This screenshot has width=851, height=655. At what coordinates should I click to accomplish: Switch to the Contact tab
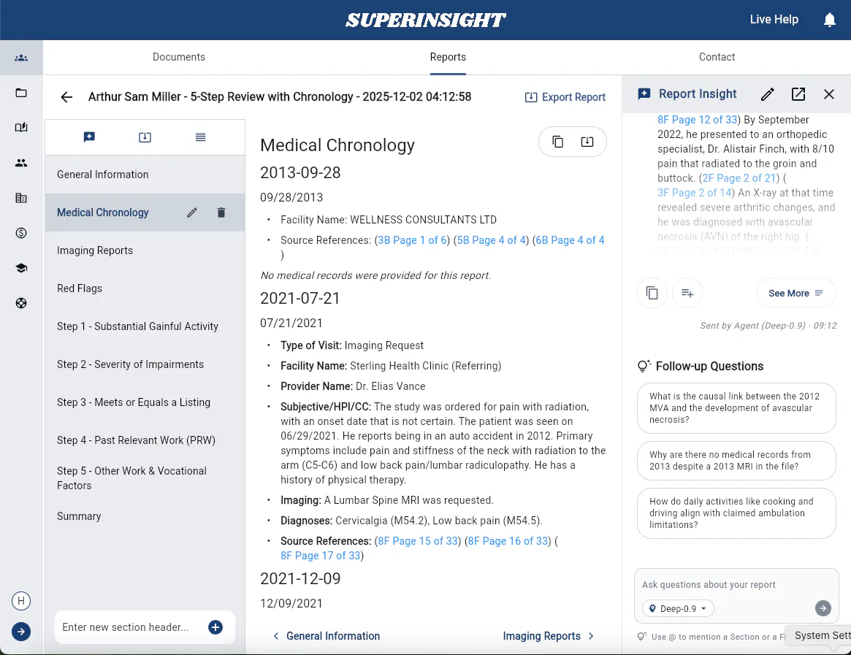point(717,57)
